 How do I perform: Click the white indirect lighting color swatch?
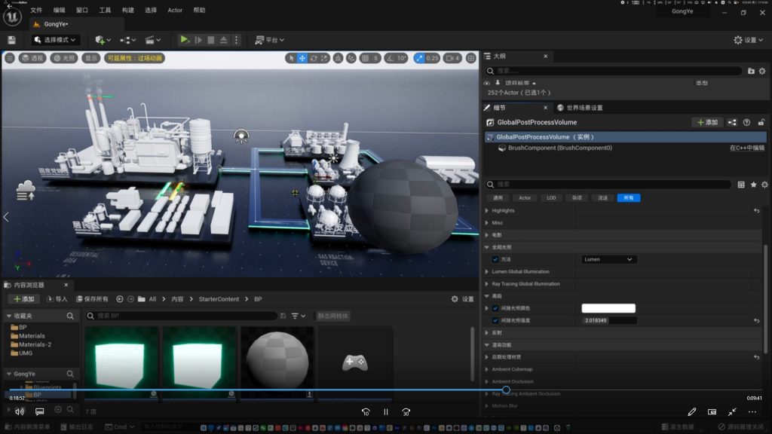[608, 308]
